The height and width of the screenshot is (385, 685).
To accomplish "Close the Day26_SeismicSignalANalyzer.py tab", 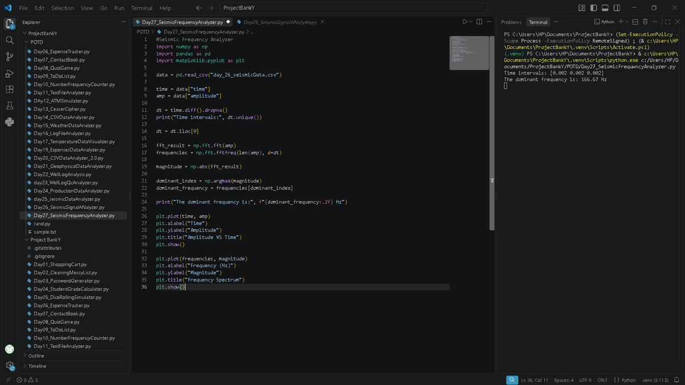I will point(322,22).
